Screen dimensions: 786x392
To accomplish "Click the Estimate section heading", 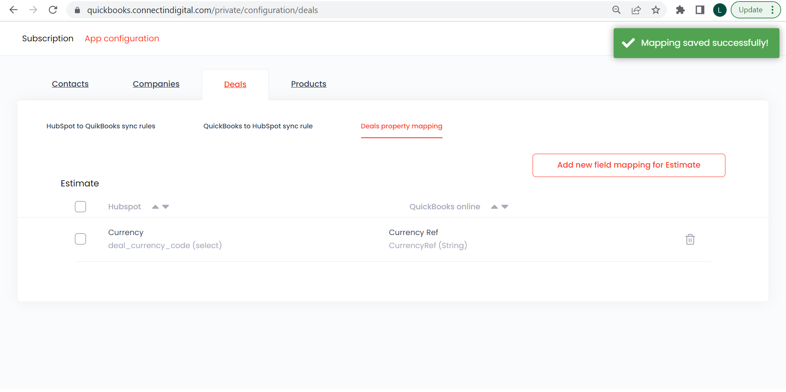I will coord(80,184).
